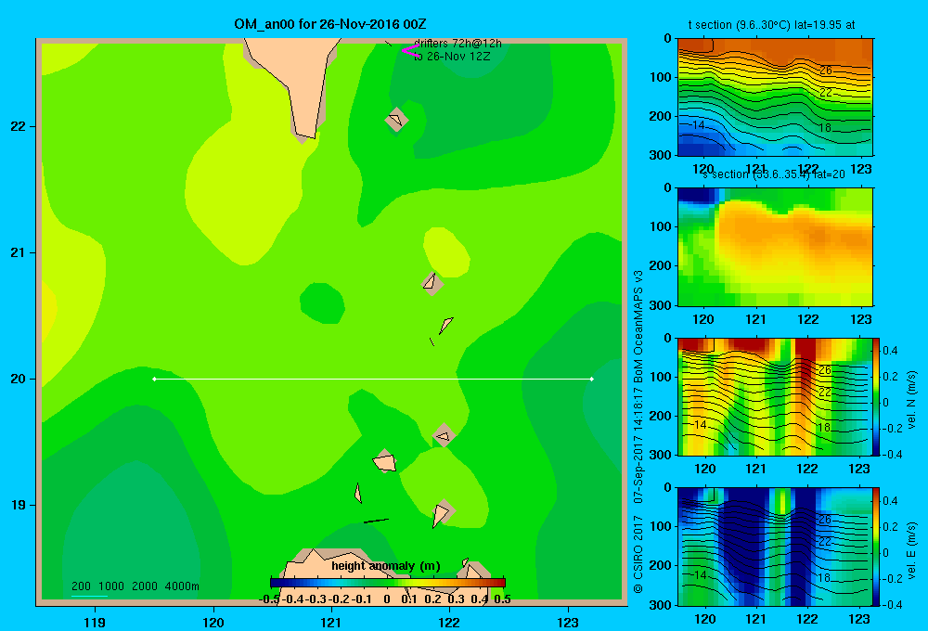Click latitude label 22 on main map axis
Viewport: 928px width, 631px height.
(18, 126)
